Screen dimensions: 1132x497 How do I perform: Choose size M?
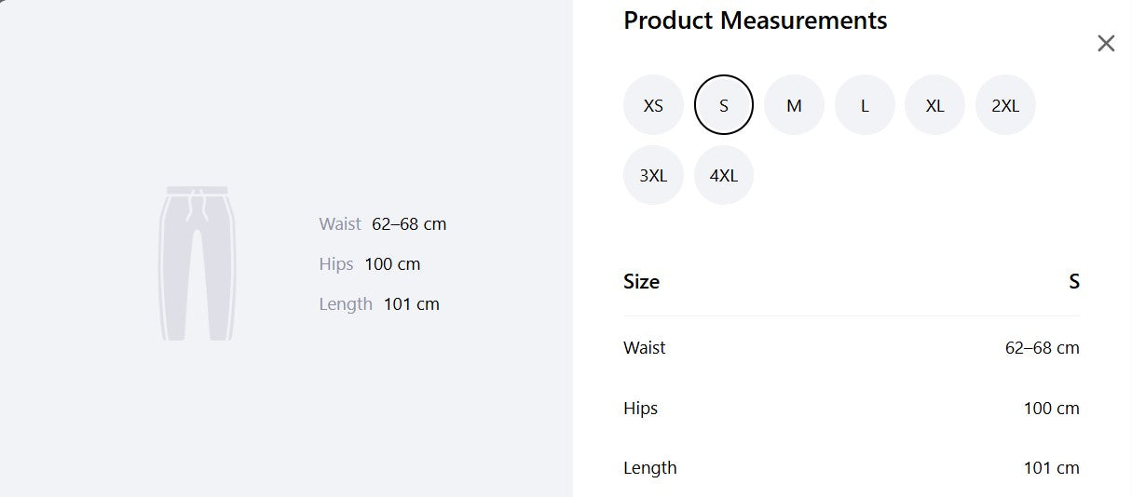[794, 105]
